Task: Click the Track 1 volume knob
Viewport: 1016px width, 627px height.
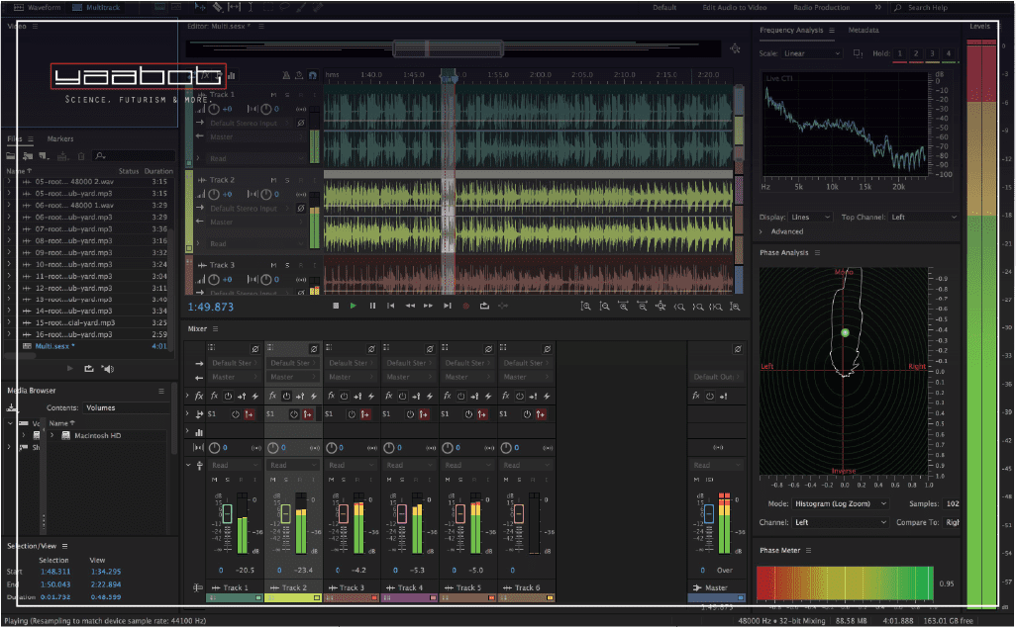Action: 214,109
